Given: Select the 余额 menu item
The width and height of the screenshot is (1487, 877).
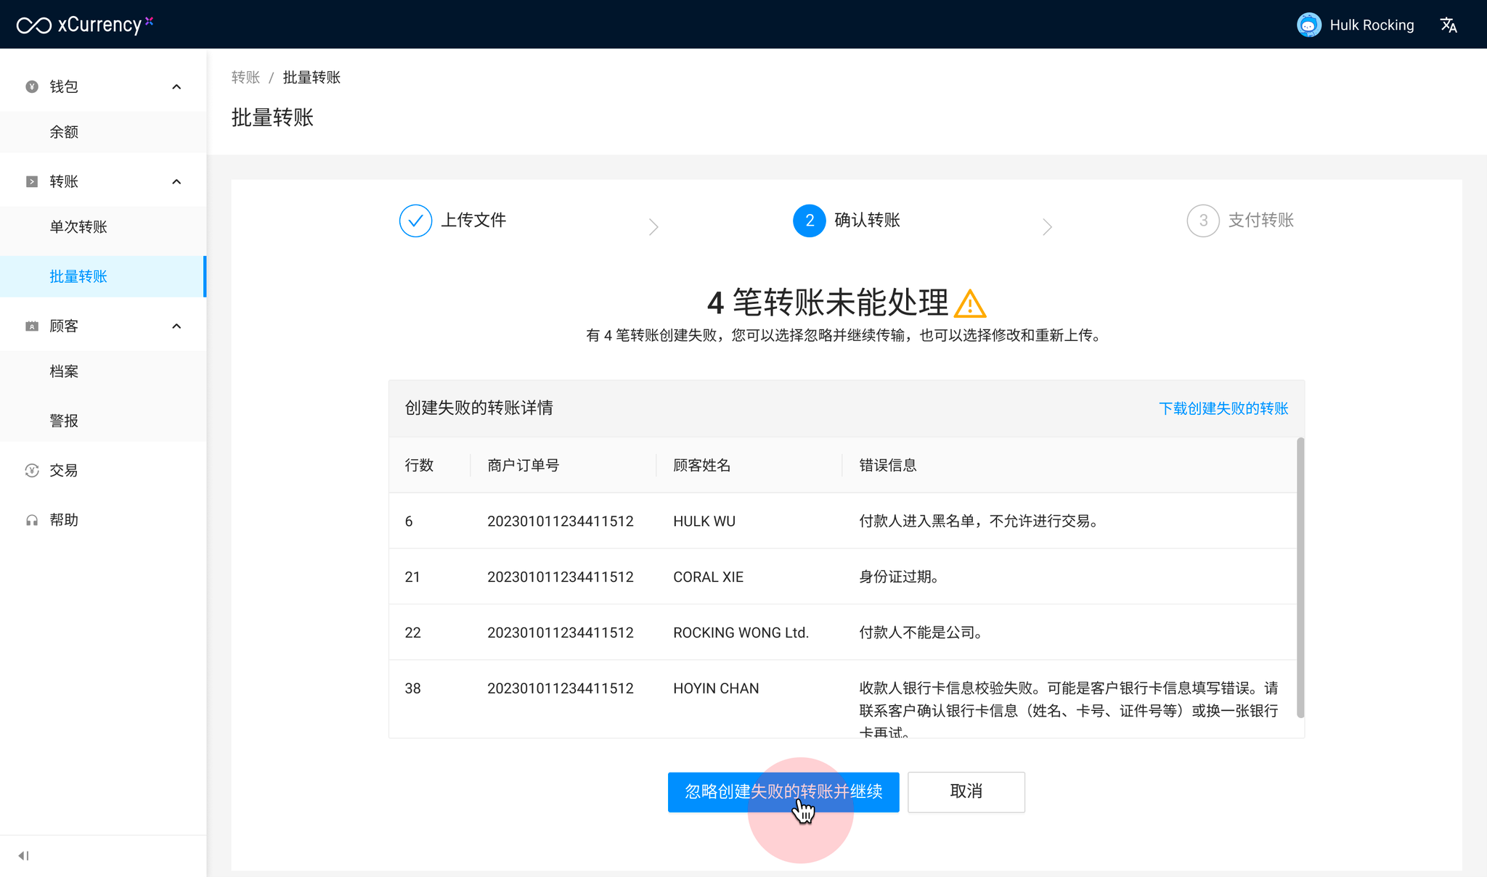Looking at the screenshot, I should coord(64,132).
